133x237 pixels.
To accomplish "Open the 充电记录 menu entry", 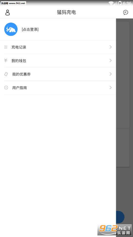I will tap(58, 47).
